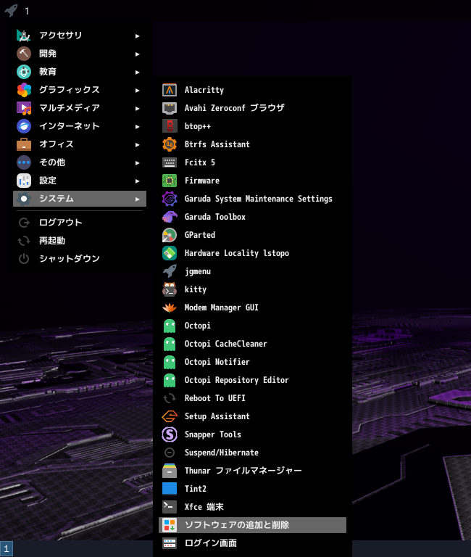
Task: Click the Xfce 端末 terminal icon
Action: coord(170,506)
